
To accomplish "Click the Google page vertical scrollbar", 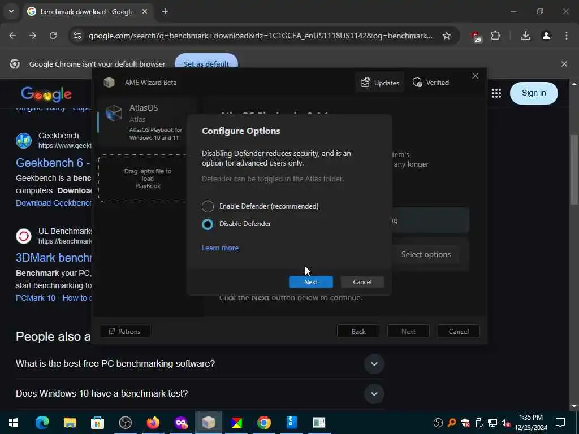I will 574,170.
